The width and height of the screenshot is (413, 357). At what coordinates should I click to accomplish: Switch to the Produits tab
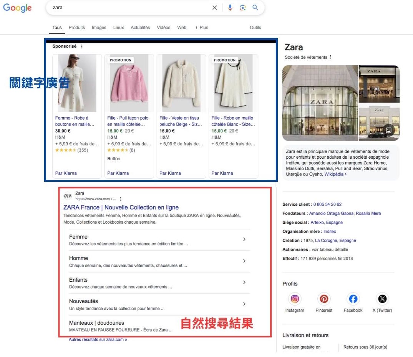click(x=77, y=28)
